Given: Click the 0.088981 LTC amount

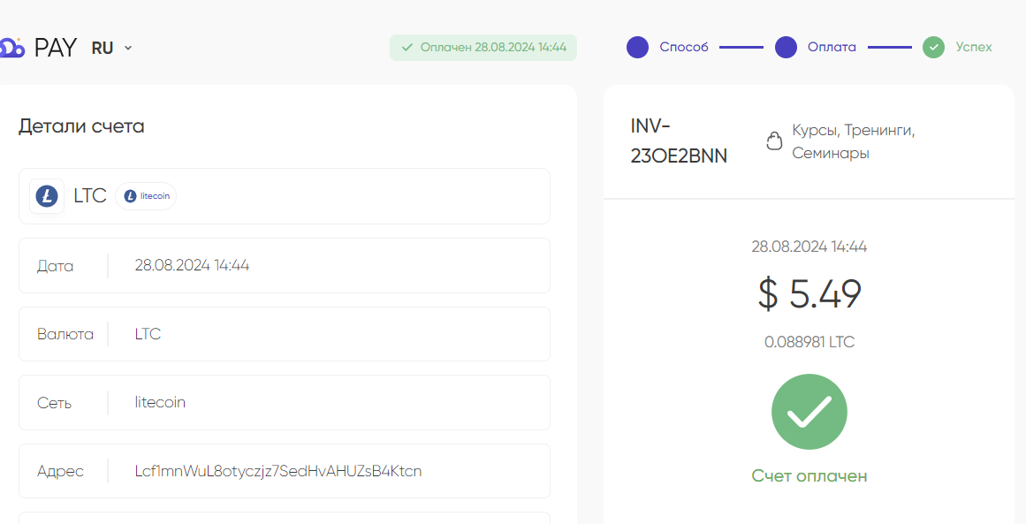Looking at the screenshot, I should click(x=809, y=342).
